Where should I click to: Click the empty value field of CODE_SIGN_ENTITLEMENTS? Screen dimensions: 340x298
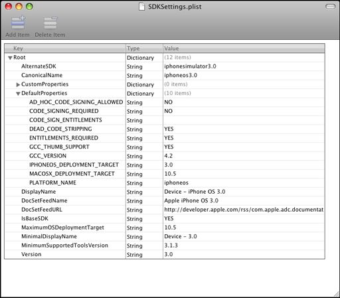(x=244, y=120)
